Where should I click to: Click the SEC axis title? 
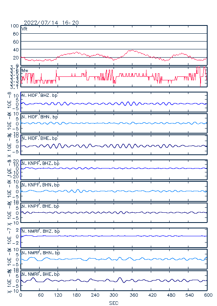tap(114, 303)
